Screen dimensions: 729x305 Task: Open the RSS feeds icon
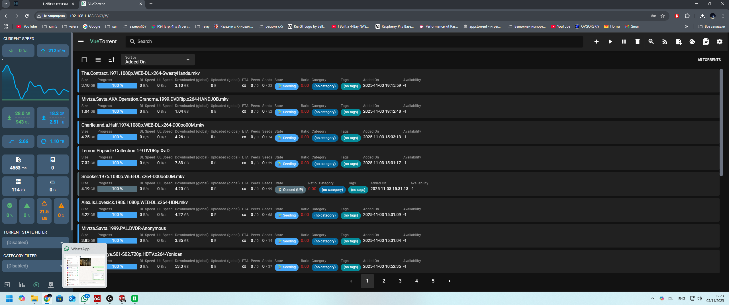(x=665, y=42)
